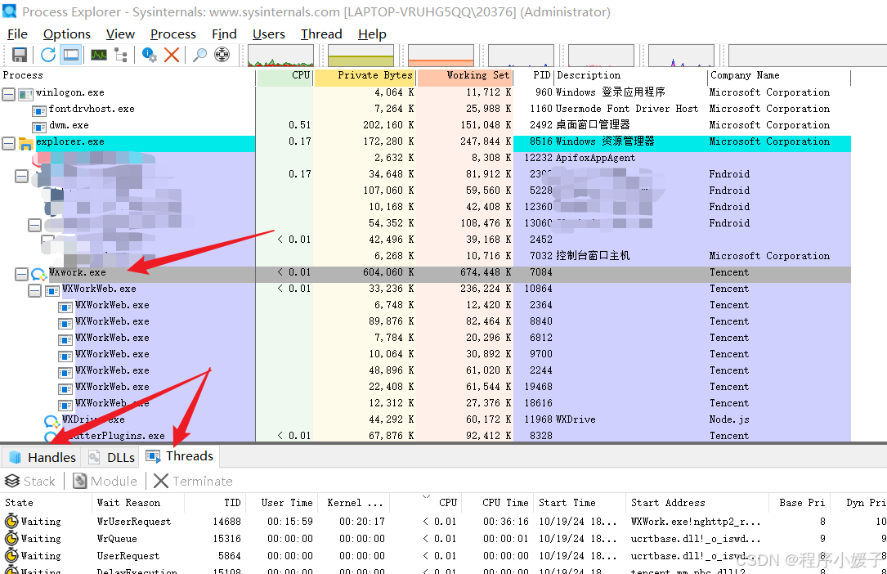Collapse the parent WXWorkWeb.exe tree node

[34, 290]
